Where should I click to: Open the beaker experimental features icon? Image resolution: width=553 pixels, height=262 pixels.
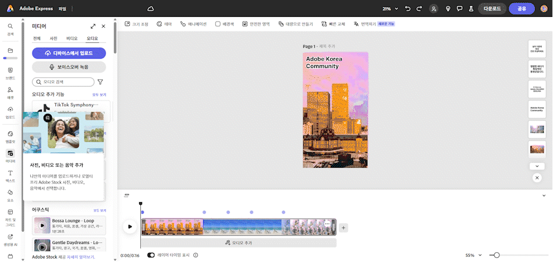pyautogui.click(x=471, y=9)
